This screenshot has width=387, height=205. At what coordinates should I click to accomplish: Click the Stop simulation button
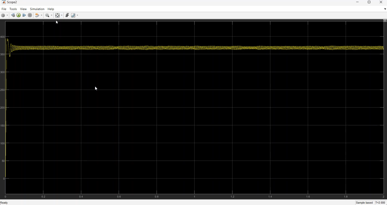click(30, 15)
